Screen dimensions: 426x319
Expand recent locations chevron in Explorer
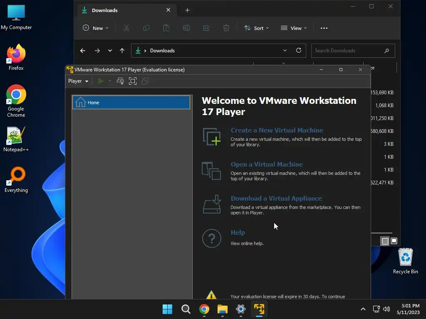[x=110, y=51]
